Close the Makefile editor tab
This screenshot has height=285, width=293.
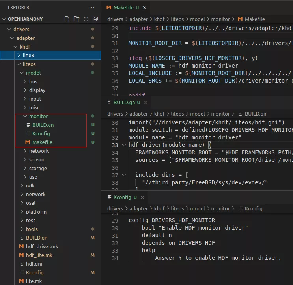[144, 8]
